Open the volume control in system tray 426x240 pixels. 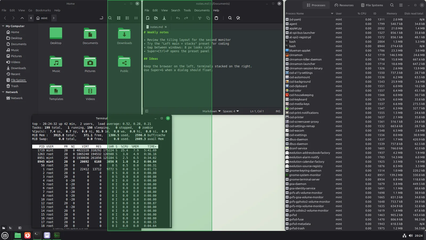point(411,235)
